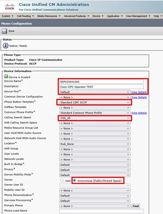The width and height of the screenshot is (163, 214).
Task: Open the Location dropdown showing Hub_None
Action: coord(95,144)
